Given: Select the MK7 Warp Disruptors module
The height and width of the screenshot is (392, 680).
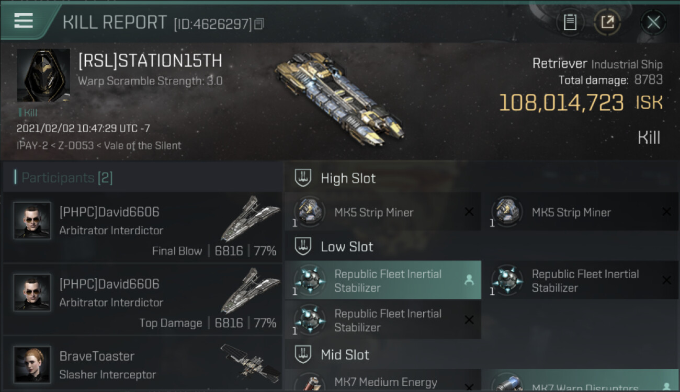Looking at the screenshot, I should (580, 384).
